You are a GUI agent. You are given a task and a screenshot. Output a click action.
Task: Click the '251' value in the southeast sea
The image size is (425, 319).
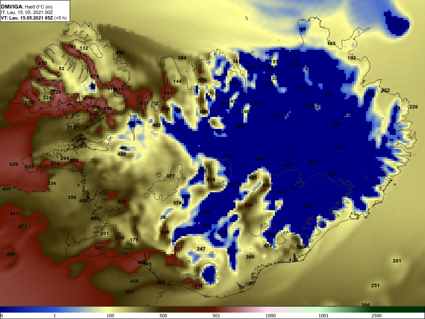[x=375, y=285]
